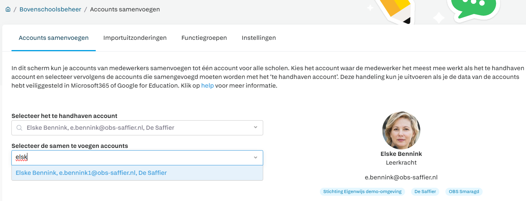Image resolution: width=526 pixels, height=201 pixels.
Task: Click the home icon in breadcrumb
Action: click(x=8, y=9)
